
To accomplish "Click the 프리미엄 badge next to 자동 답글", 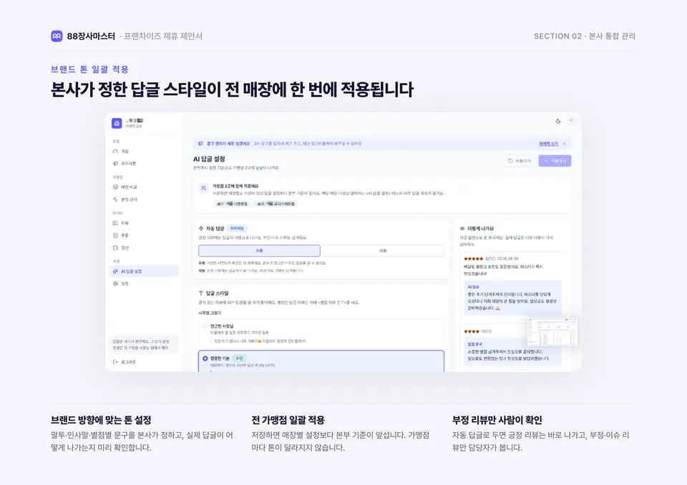I will (237, 228).
